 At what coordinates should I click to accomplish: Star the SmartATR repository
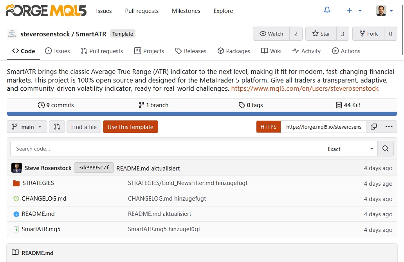click(321, 34)
